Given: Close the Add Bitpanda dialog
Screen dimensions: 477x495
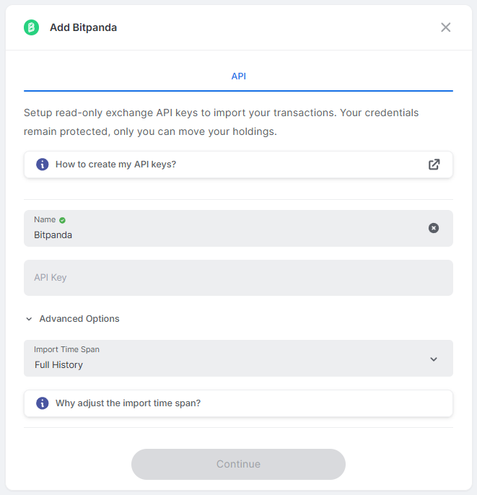Looking at the screenshot, I should 445,27.
